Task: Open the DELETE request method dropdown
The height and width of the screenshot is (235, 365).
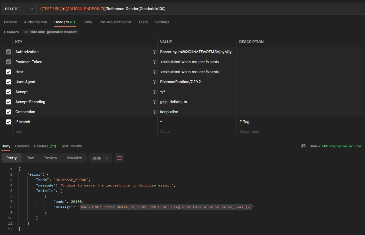Action: tap(18, 9)
